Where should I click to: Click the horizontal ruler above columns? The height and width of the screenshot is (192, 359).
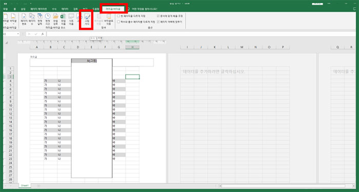[x=92, y=42]
